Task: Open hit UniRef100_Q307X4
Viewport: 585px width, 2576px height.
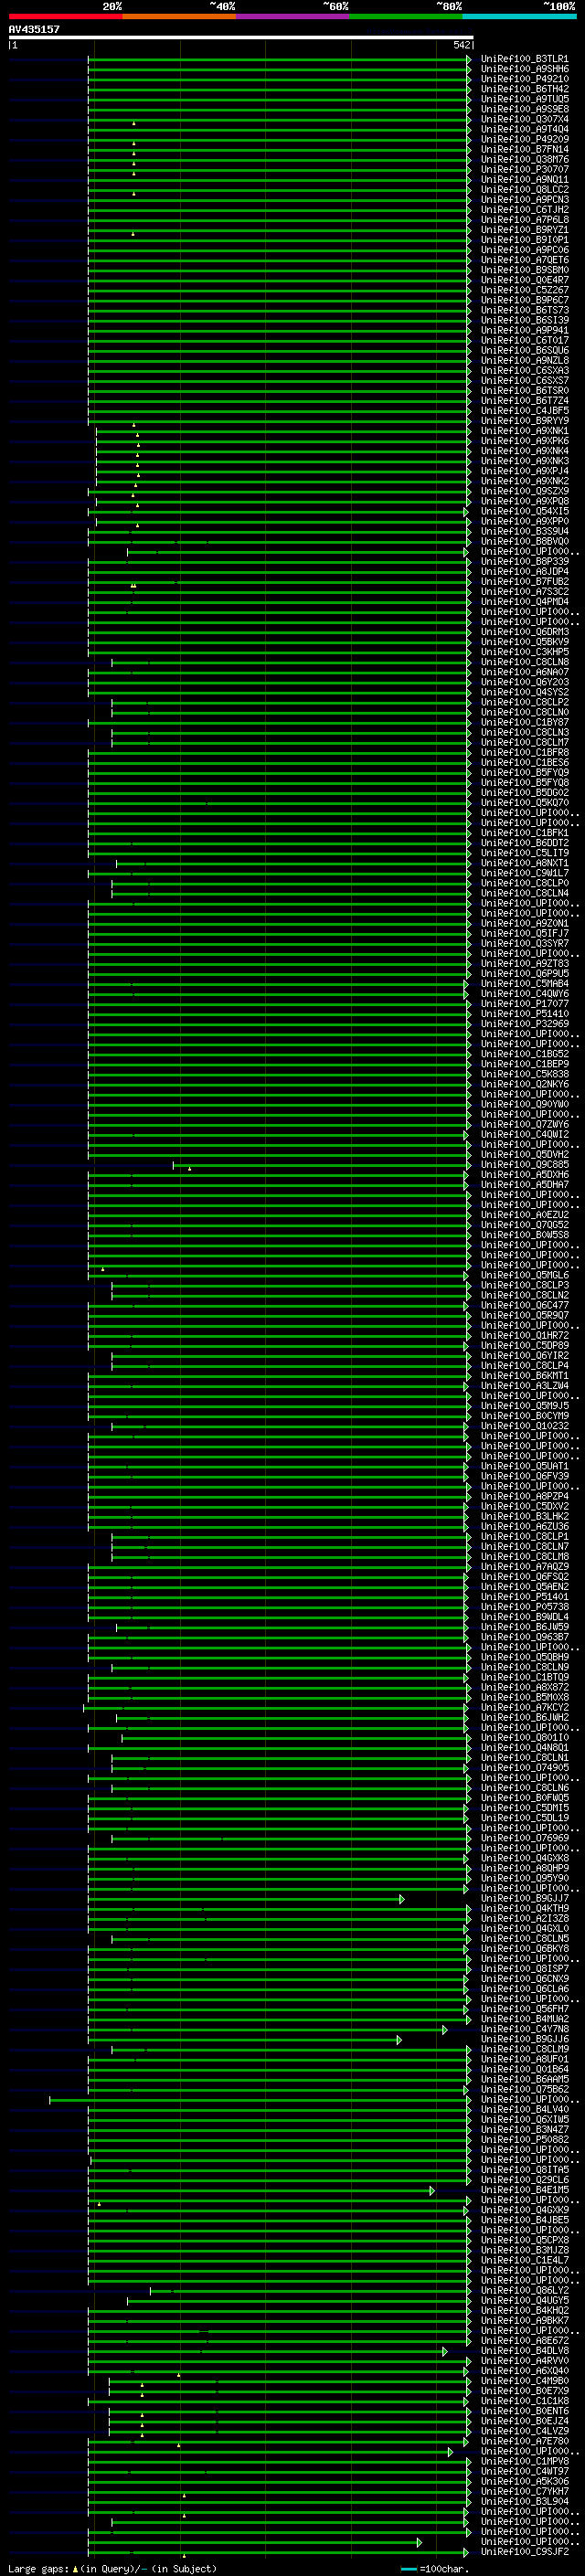Action: click(x=525, y=119)
